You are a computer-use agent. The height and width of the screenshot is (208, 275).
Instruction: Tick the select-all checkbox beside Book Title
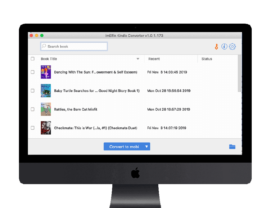tap(33, 59)
